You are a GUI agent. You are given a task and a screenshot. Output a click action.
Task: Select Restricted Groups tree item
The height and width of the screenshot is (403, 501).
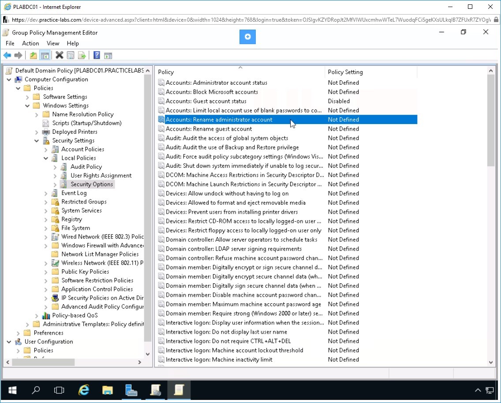coord(84,202)
